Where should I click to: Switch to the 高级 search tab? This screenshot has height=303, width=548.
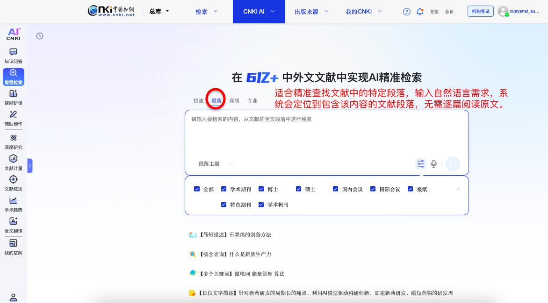234,100
